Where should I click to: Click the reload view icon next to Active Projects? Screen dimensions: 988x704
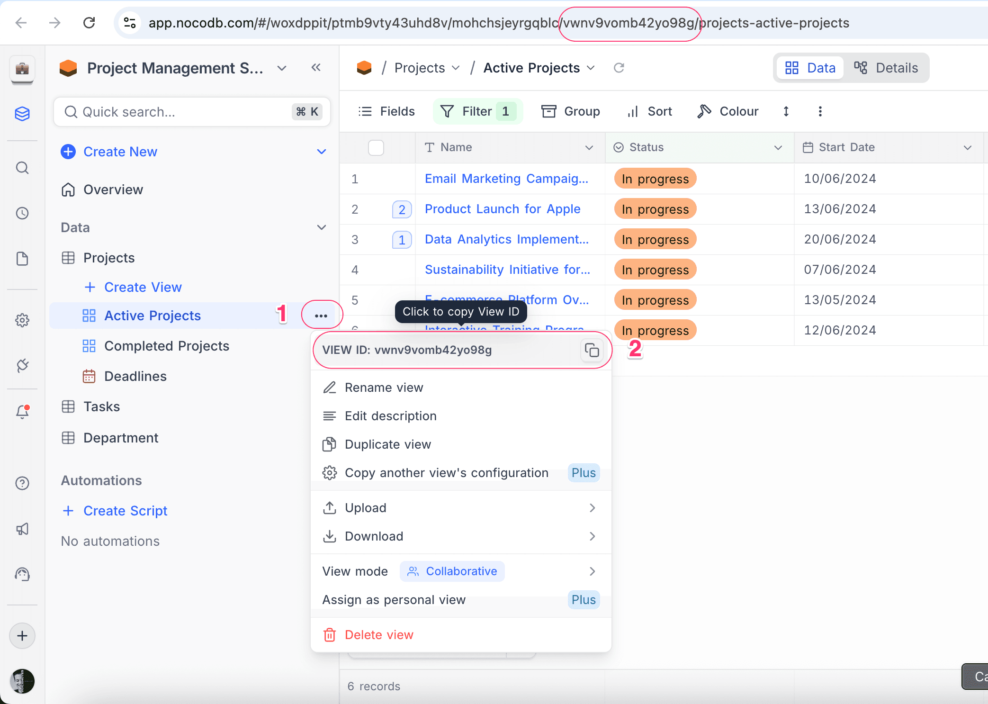click(619, 68)
